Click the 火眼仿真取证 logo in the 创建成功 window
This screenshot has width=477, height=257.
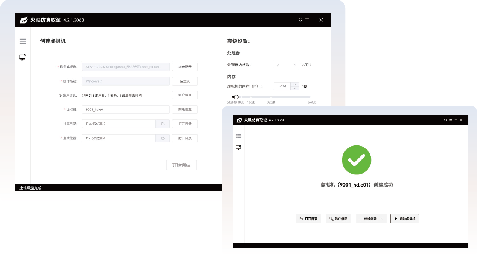coord(239,120)
